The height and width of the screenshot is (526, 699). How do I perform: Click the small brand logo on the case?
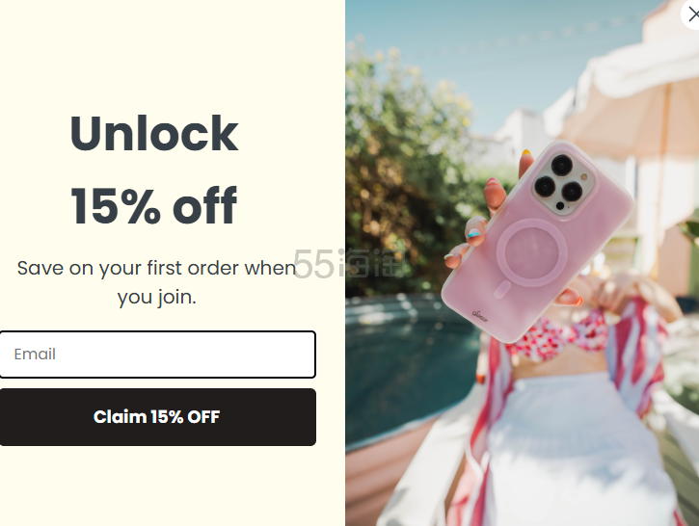[480, 316]
